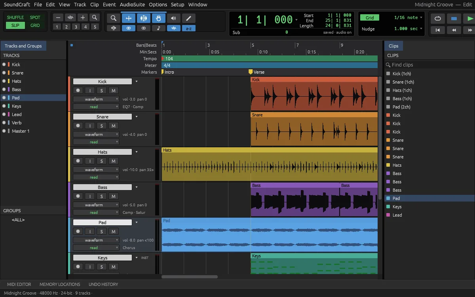Open the 1/16 note grid value dropdown
475x297 pixels.
pyautogui.click(x=408, y=17)
